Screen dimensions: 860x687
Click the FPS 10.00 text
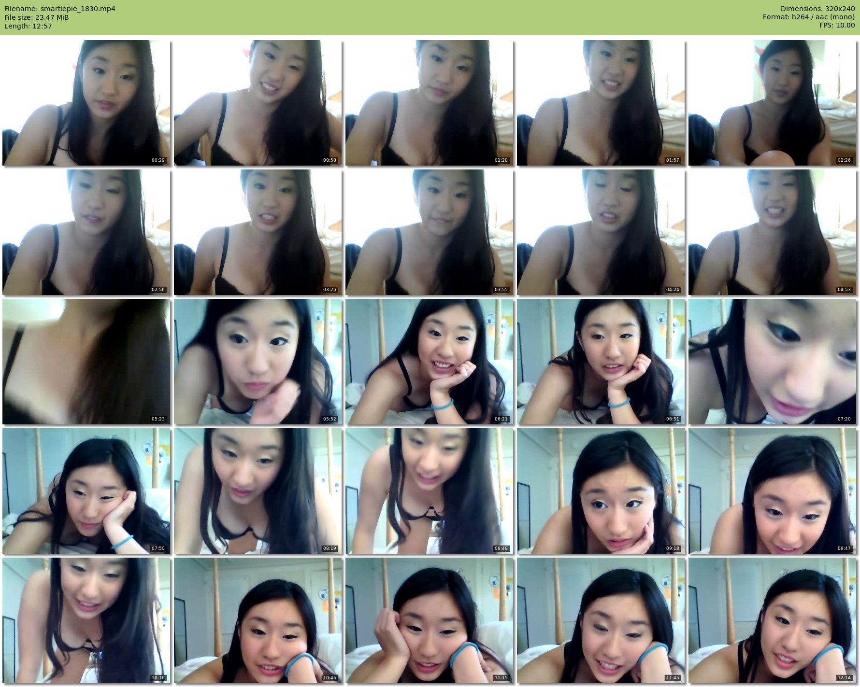coord(837,25)
